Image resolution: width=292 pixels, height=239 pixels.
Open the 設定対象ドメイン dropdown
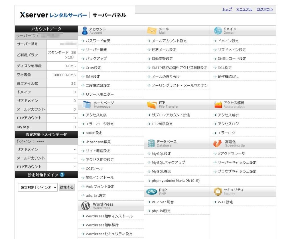(x=38, y=187)
